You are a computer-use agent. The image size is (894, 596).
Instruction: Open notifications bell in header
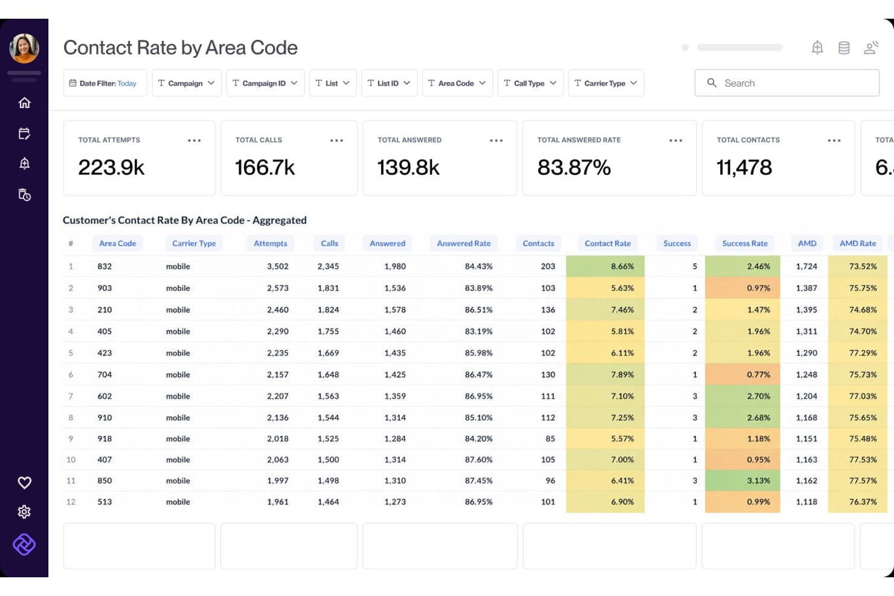817,48
